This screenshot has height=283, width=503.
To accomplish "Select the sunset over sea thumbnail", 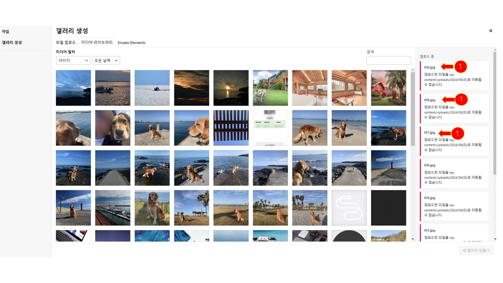I will [231, 88].
